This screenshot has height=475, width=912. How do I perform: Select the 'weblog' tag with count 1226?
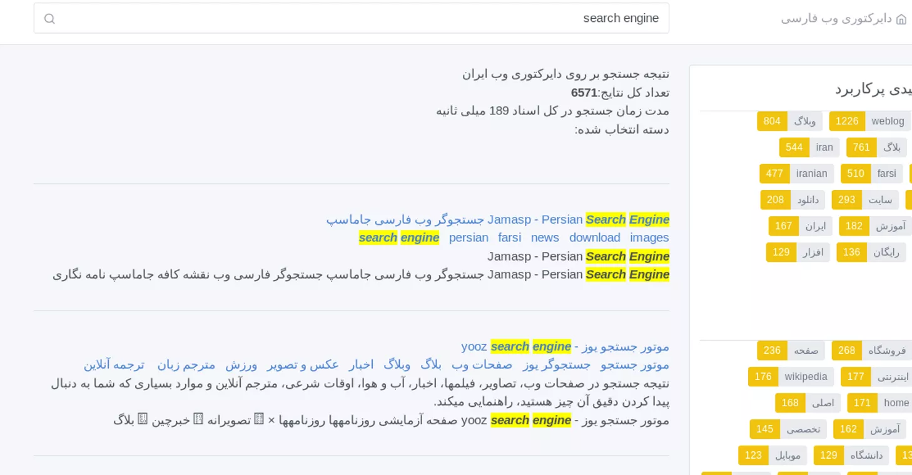click(869, 121)
